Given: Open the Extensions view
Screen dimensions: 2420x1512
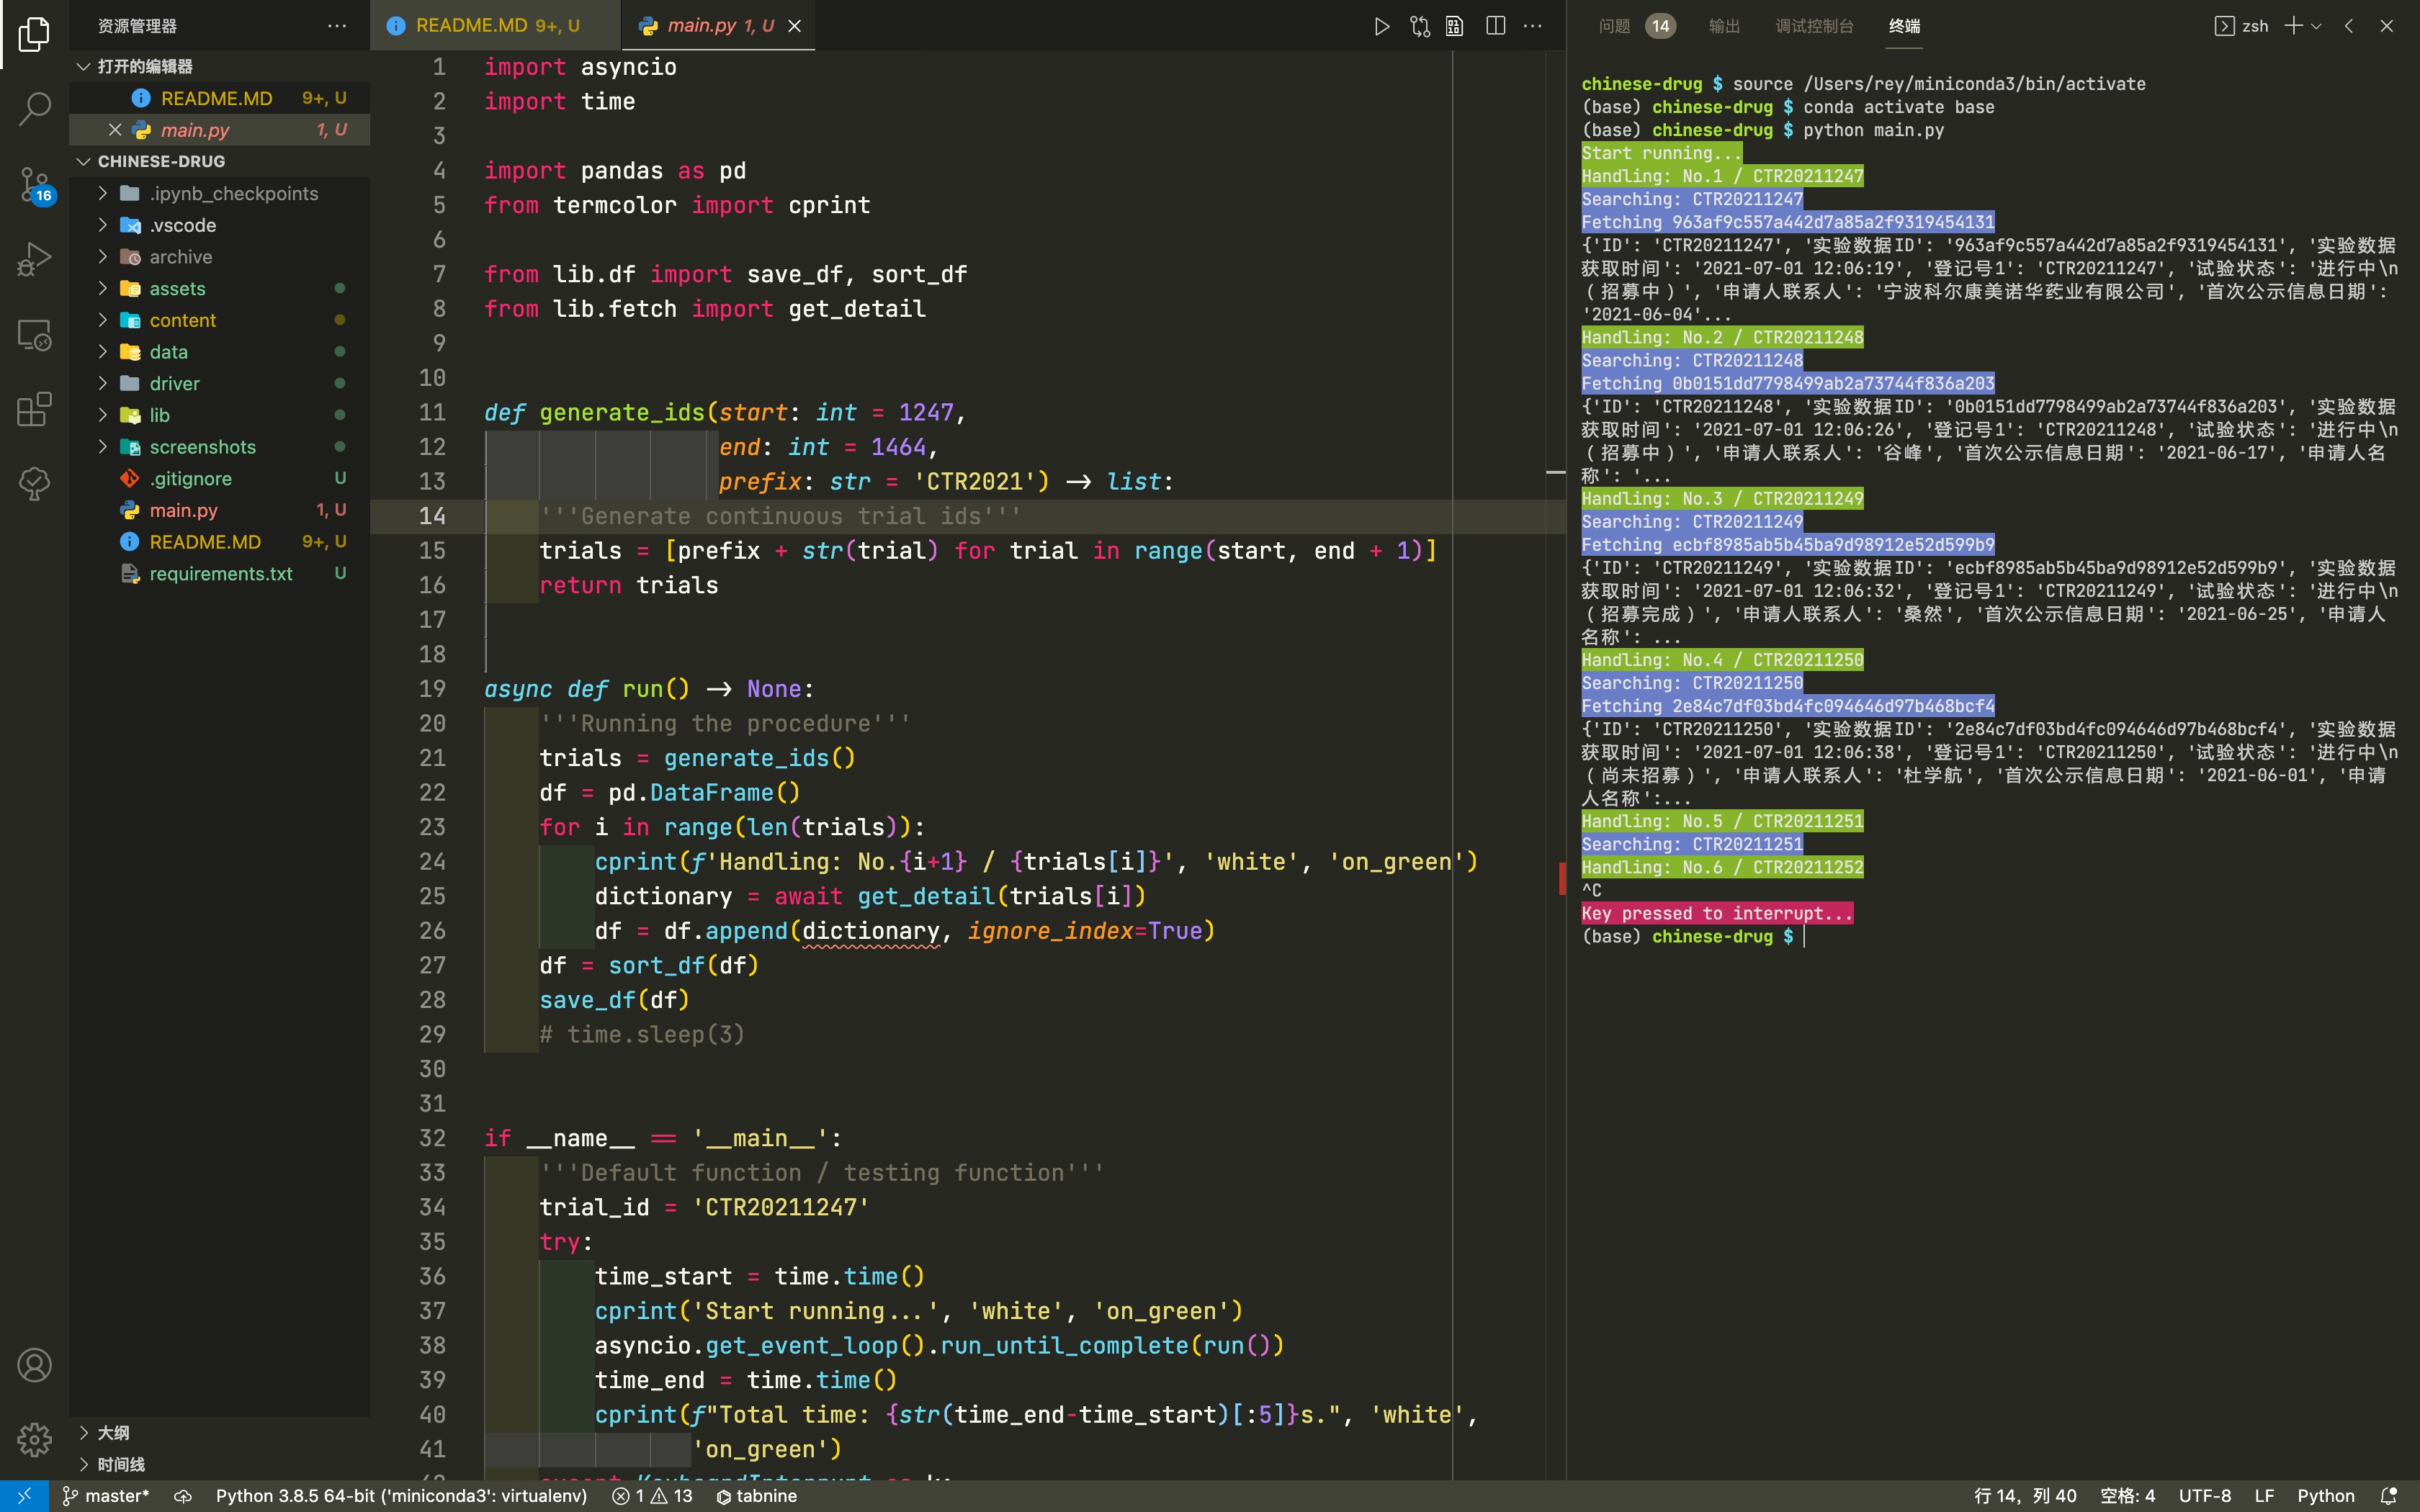Looking at the screenshot, I should [x=34, y=409].
